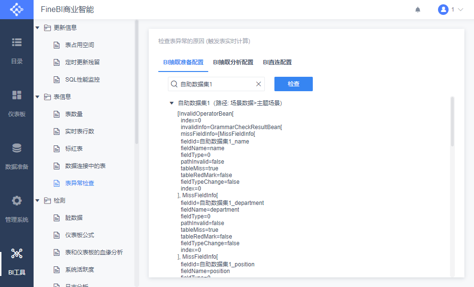Open the 仪表板 dashboard sidebar icon
The image size is (474, 287).
tap(17, 95)
